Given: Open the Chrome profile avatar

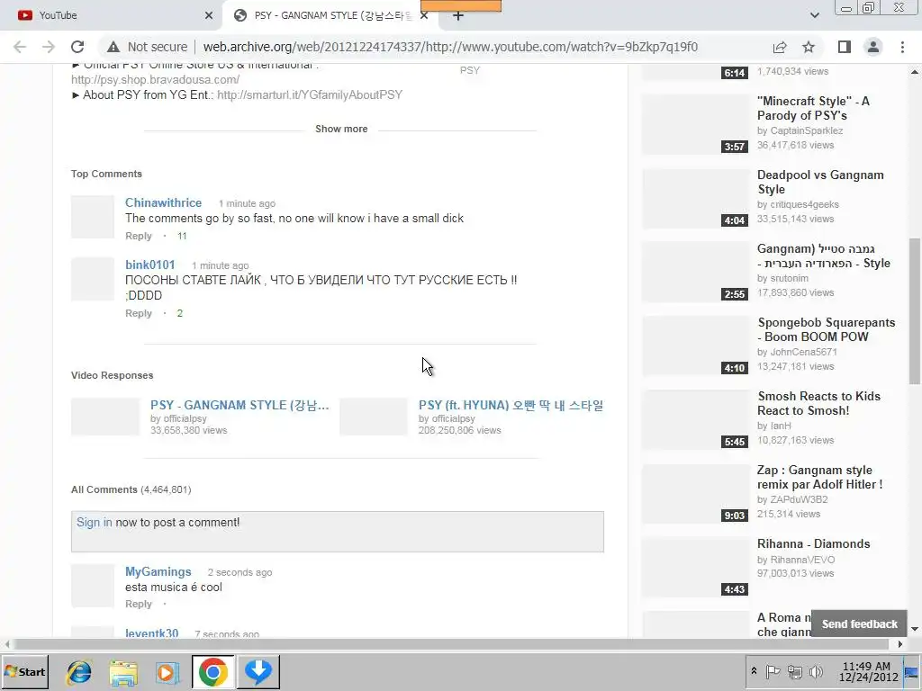Looking at the screenshot, I should point(873,47).
